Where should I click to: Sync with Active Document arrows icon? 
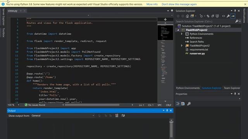tap(208, 16)
